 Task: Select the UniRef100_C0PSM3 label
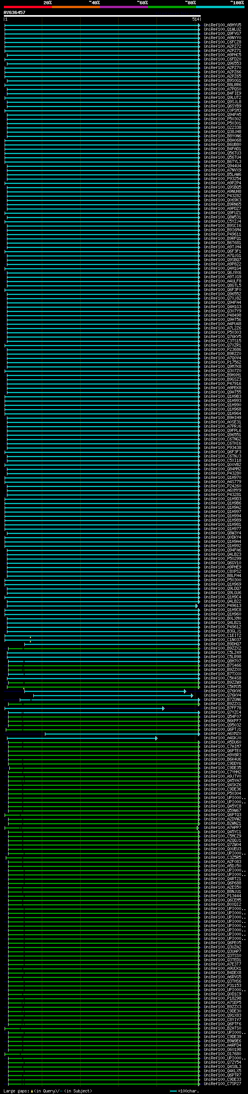point(222,111)
